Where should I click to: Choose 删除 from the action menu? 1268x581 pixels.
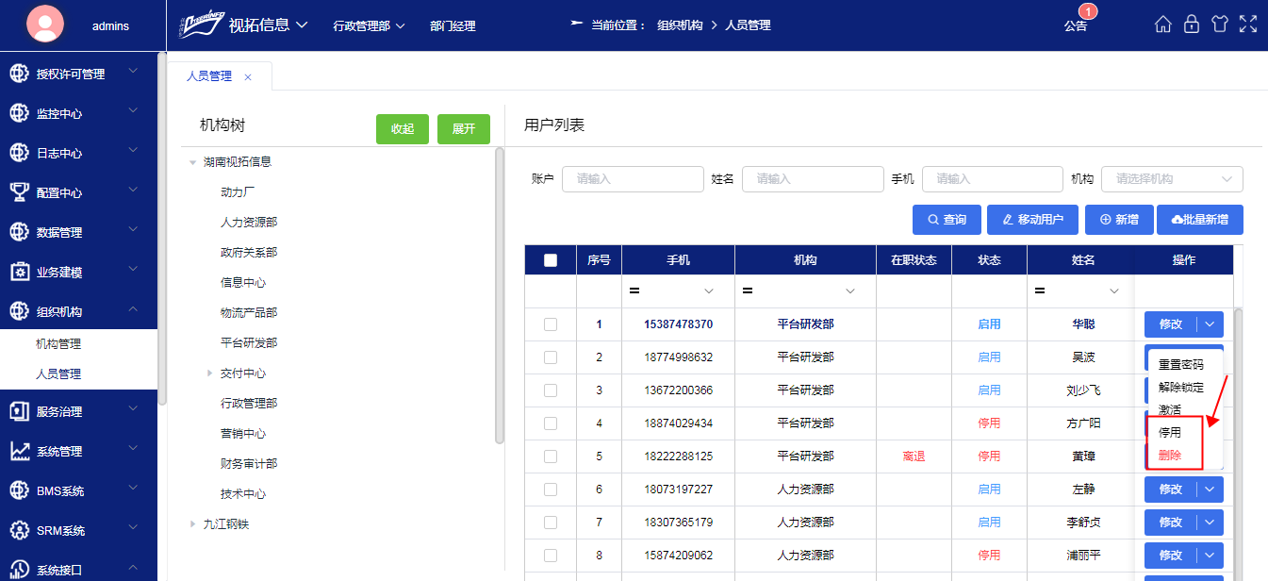[x=1170, y=456]
